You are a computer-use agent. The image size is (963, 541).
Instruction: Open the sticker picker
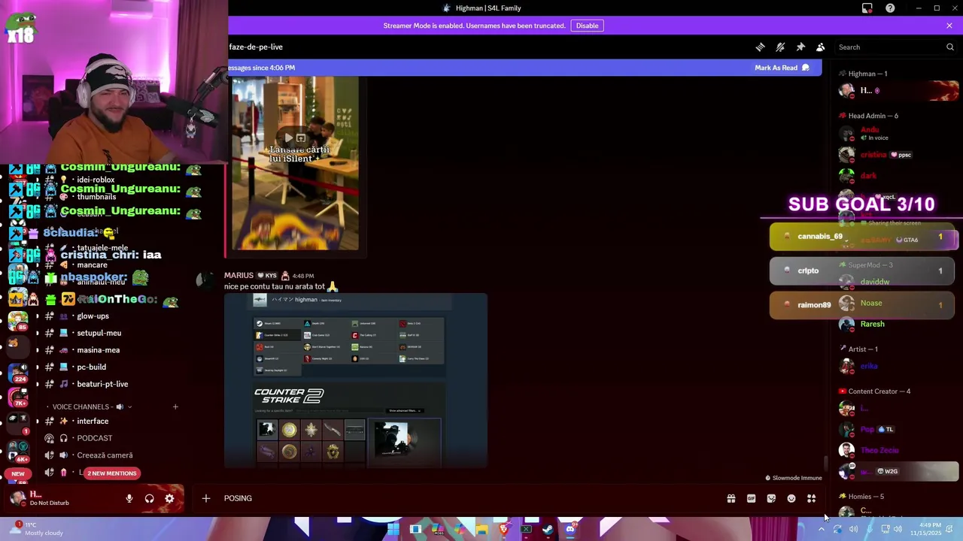(x=771, y=498)
